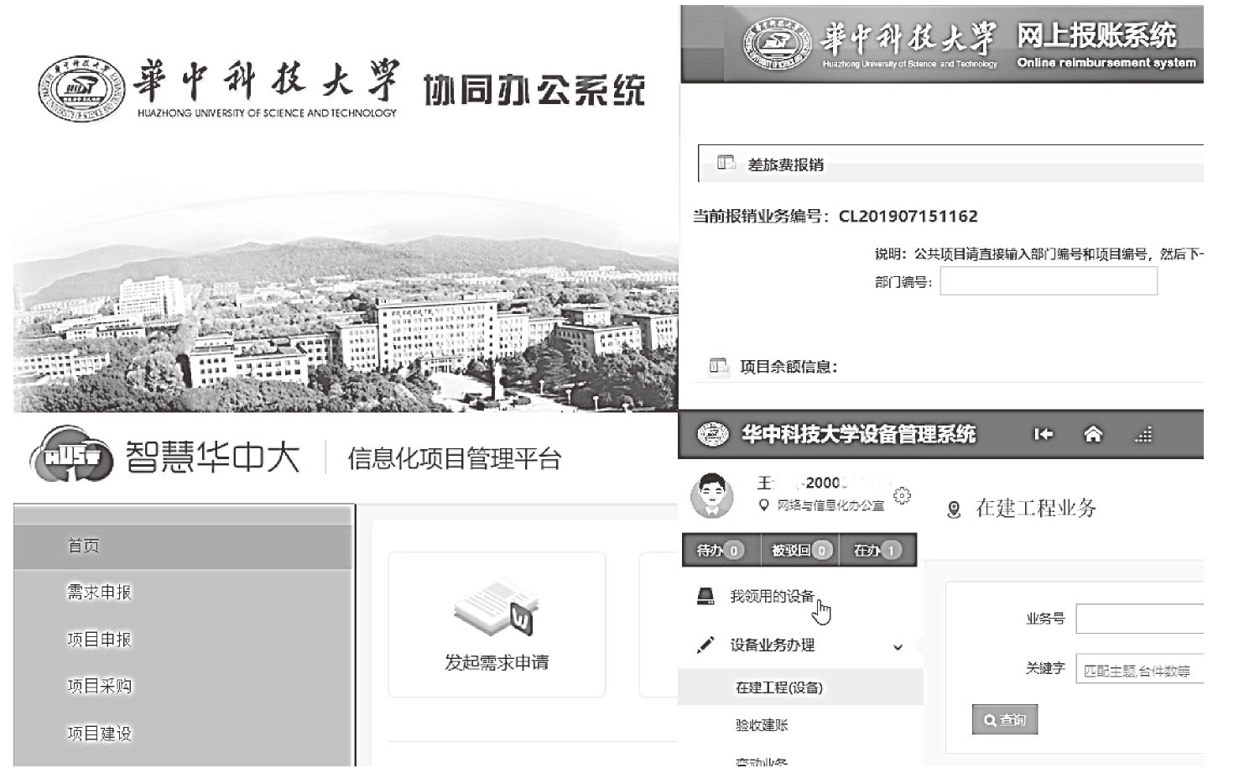Go to home in the equipment management header

pos(1093,434)
